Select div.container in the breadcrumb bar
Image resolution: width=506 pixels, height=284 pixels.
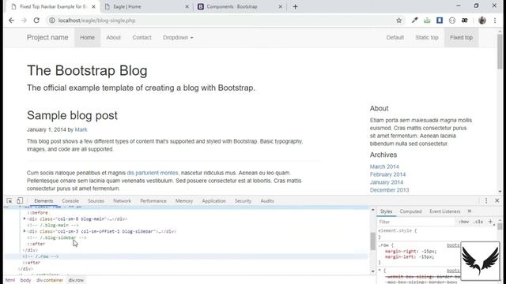point(50,280)
